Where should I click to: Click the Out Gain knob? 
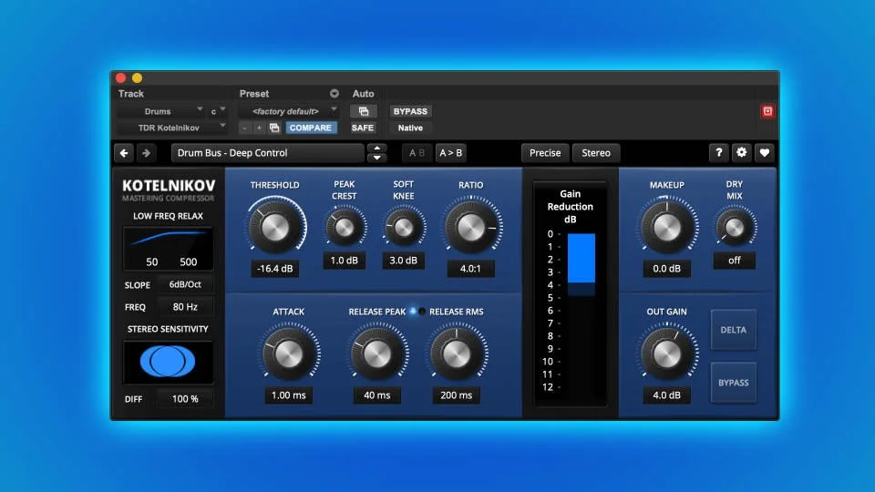pyautogui.click(x=667, y=354)
